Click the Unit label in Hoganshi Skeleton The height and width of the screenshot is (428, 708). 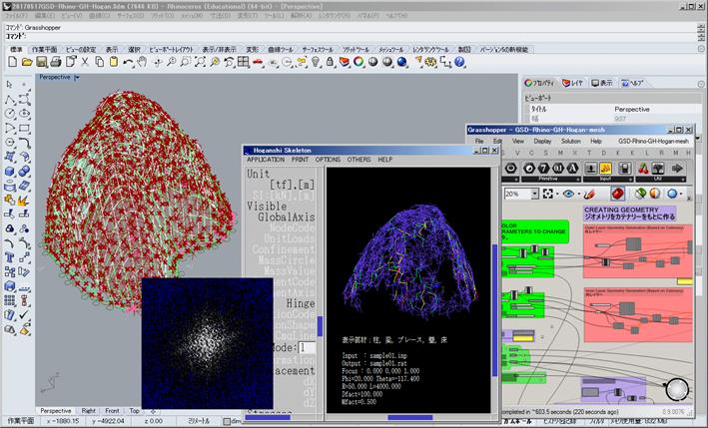click(259, 174)
